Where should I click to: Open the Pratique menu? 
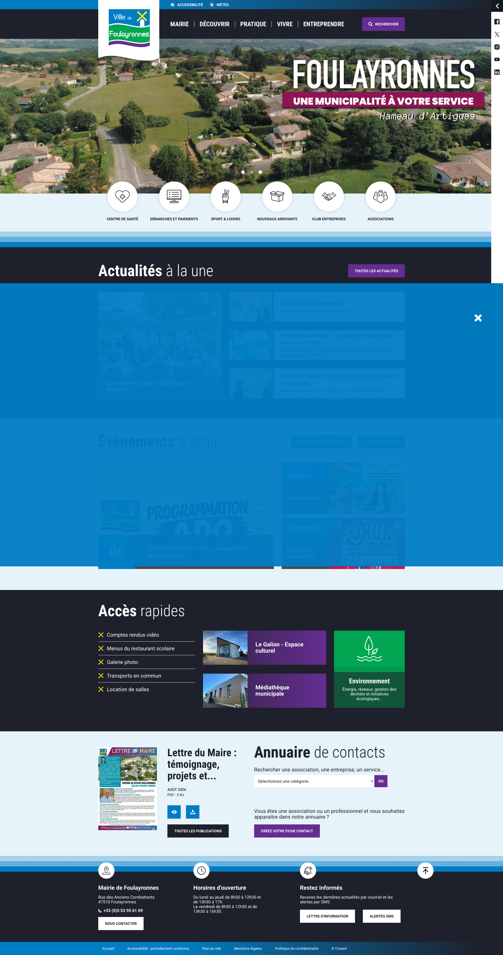(253, 24)
